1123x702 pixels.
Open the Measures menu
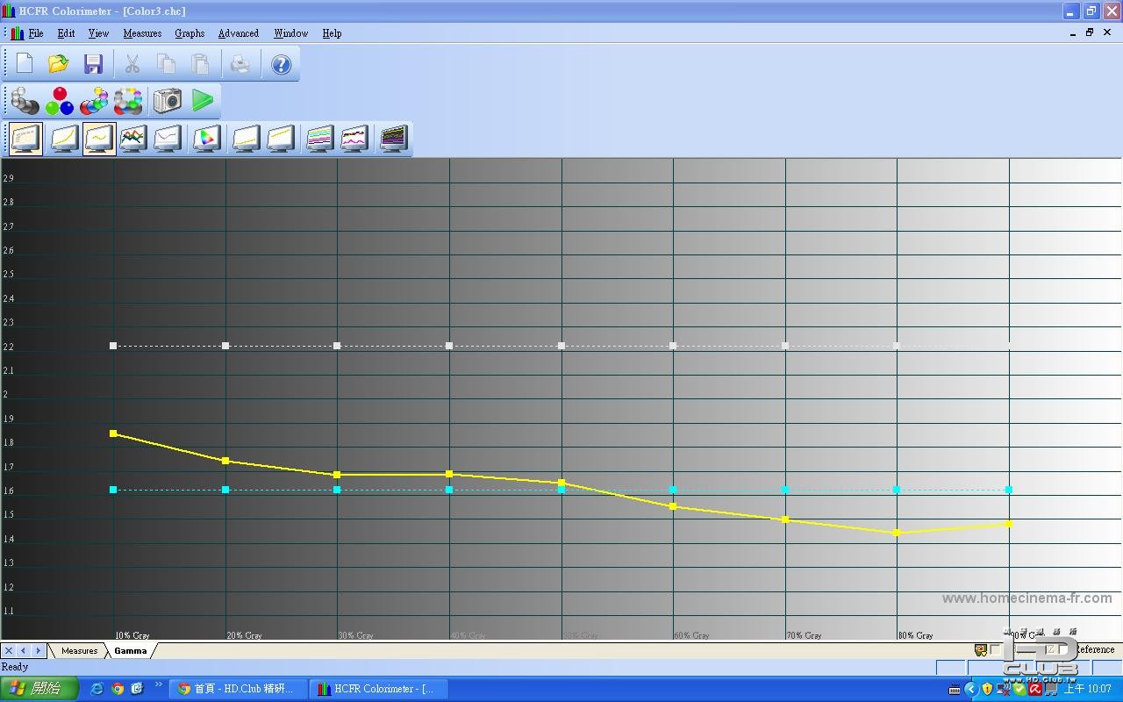coord(142,33)
